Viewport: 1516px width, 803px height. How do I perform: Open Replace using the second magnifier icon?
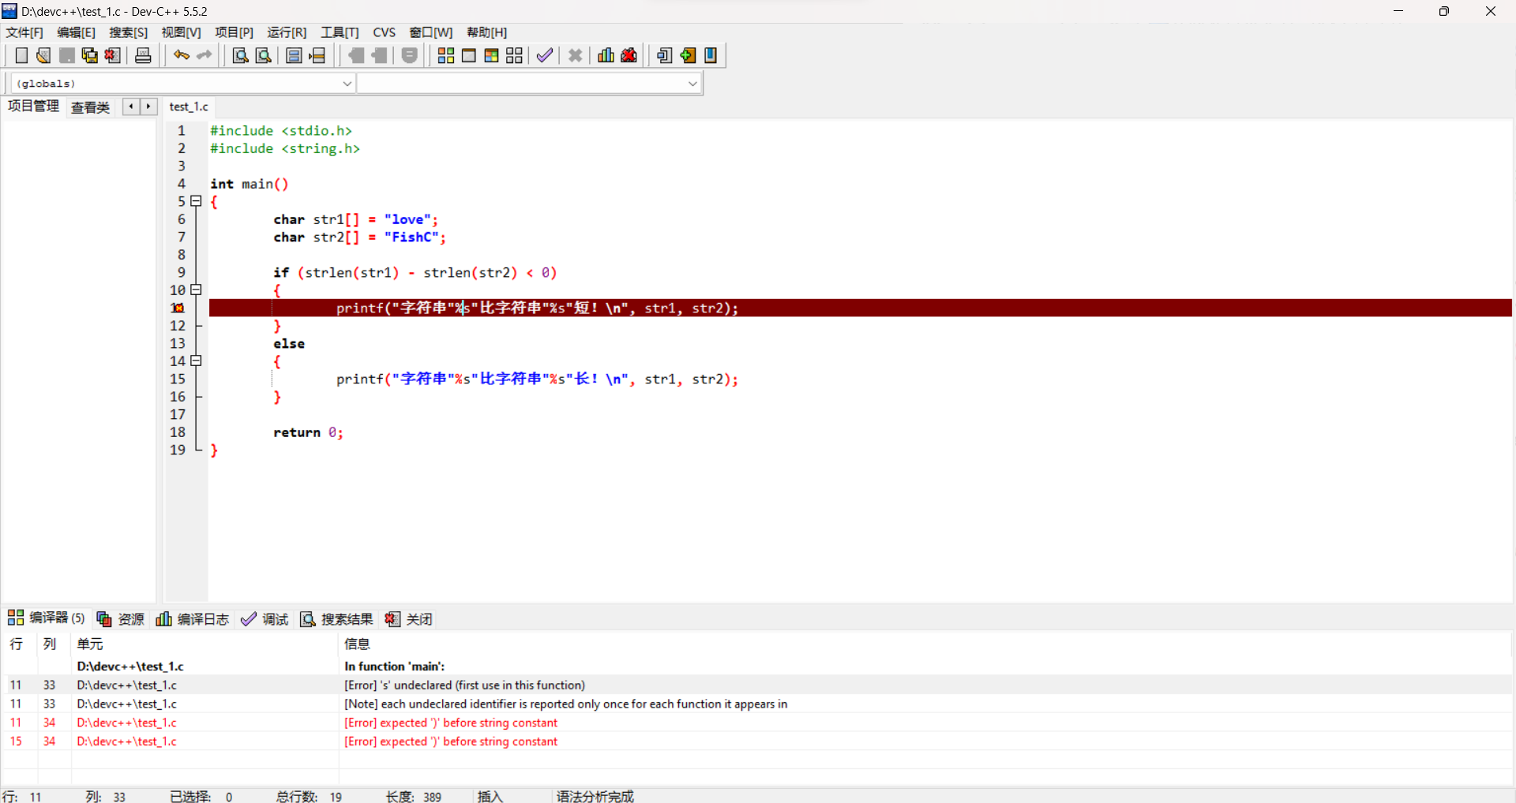[x=264, y=55]
